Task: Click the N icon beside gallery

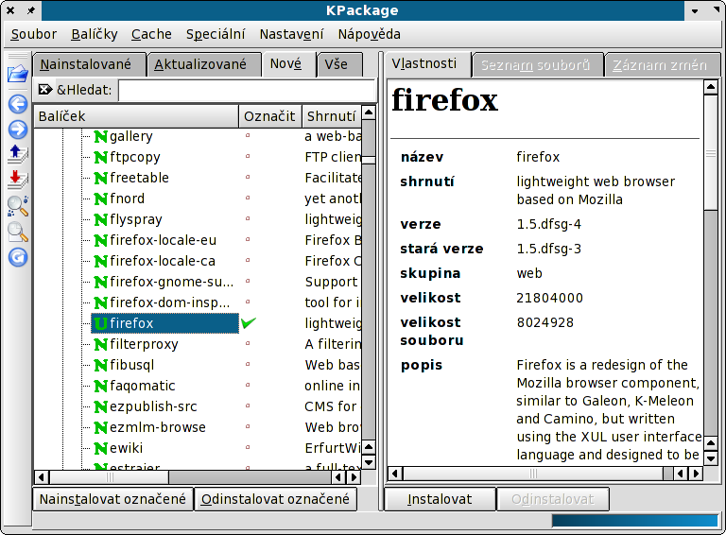Action: point(100,136)
